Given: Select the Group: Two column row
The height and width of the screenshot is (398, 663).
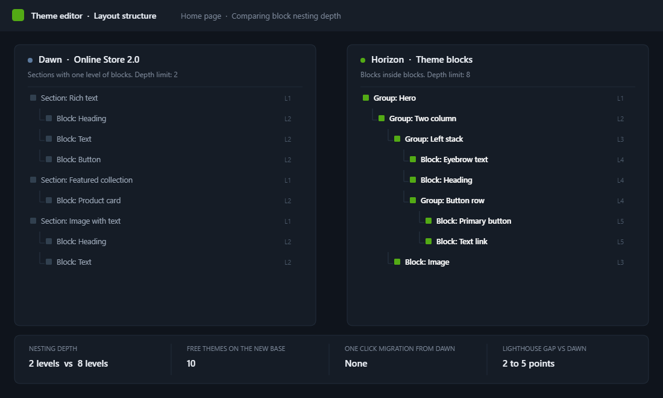Looking at the screenshot, I should 498,118.
